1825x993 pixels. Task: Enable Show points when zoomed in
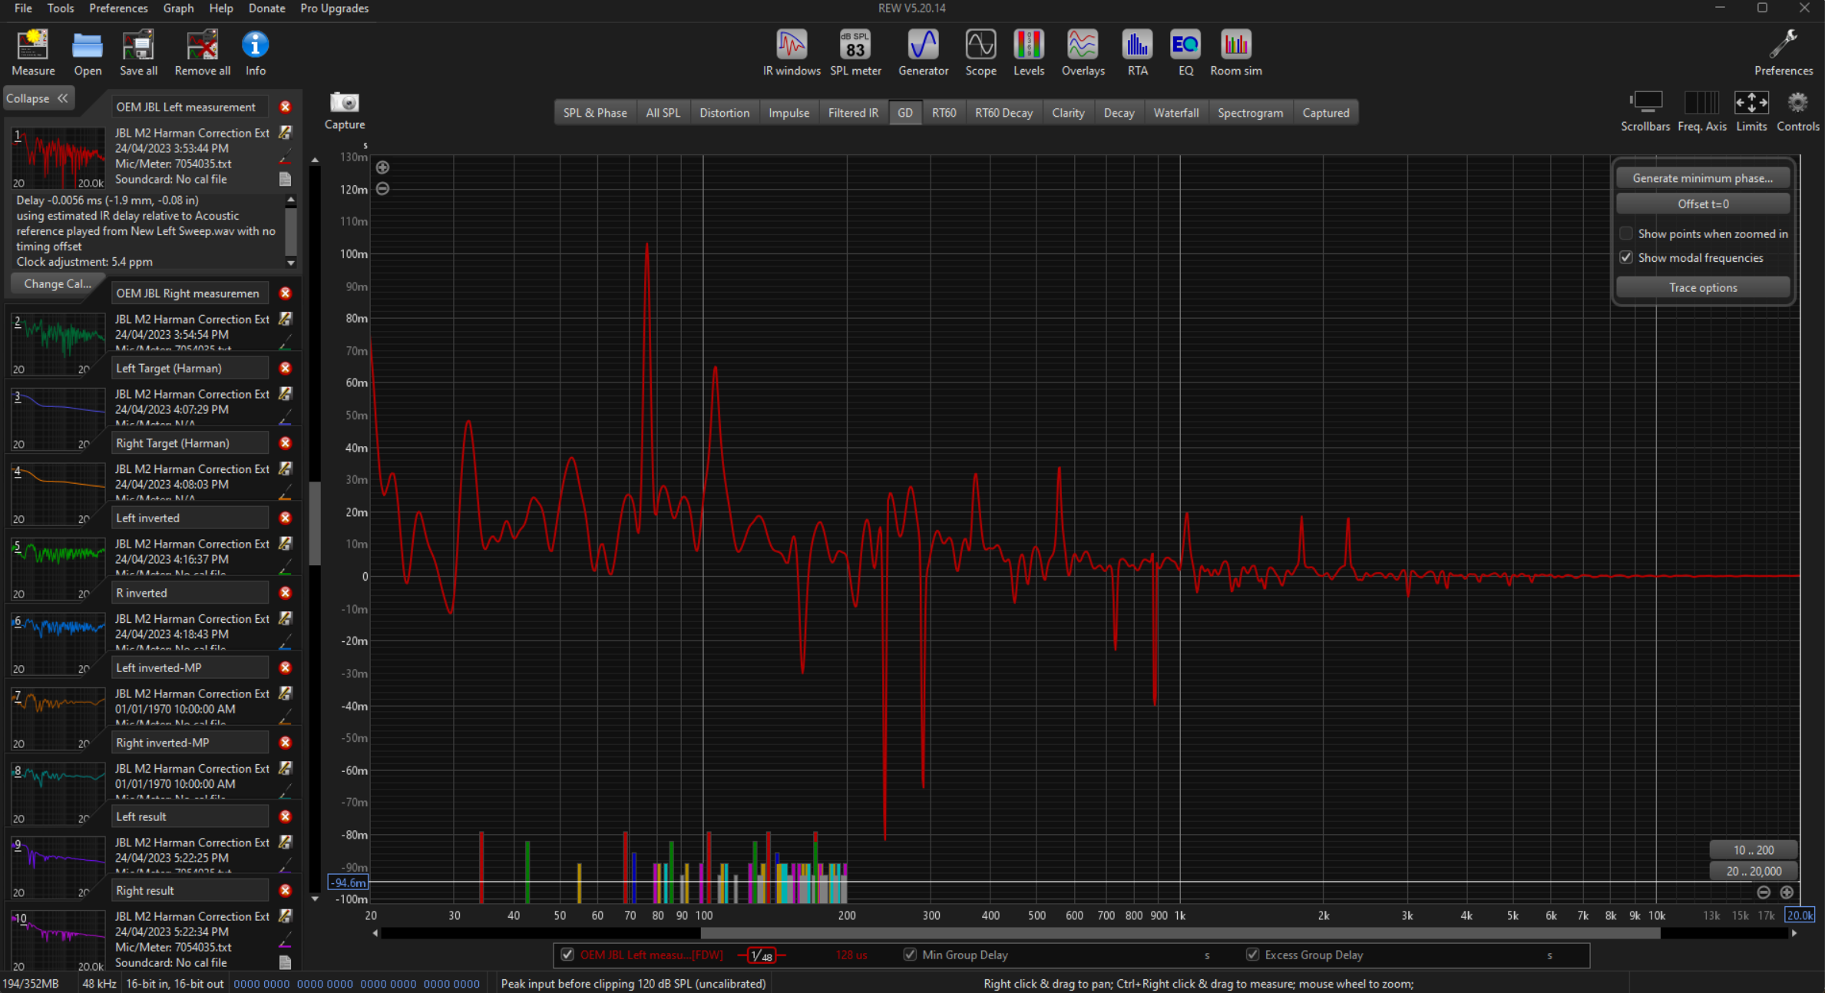click(1626, 233)
